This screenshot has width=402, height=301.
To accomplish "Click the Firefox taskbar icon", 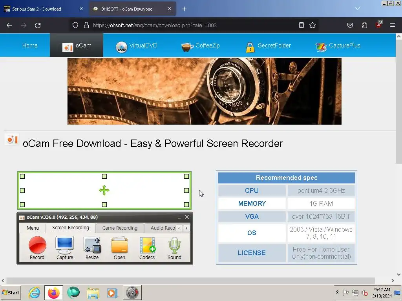I will [53, 292].
